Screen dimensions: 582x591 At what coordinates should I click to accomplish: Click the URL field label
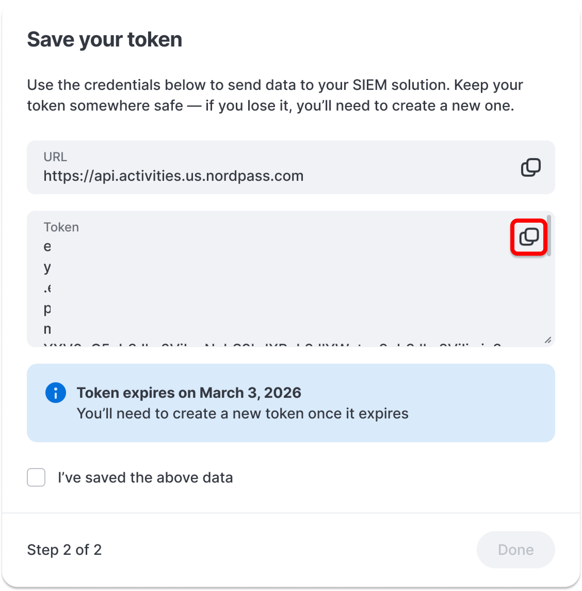pyautogui.click(x=55, y=157)
